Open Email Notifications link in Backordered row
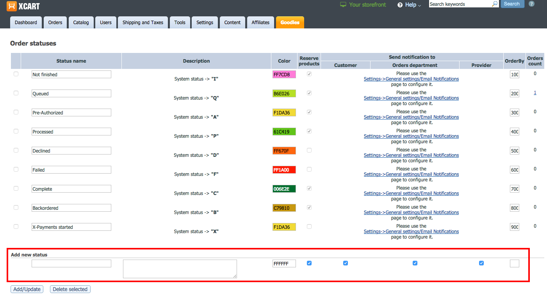Viewport: 547px width, 302px height. [x=411, y=212]
